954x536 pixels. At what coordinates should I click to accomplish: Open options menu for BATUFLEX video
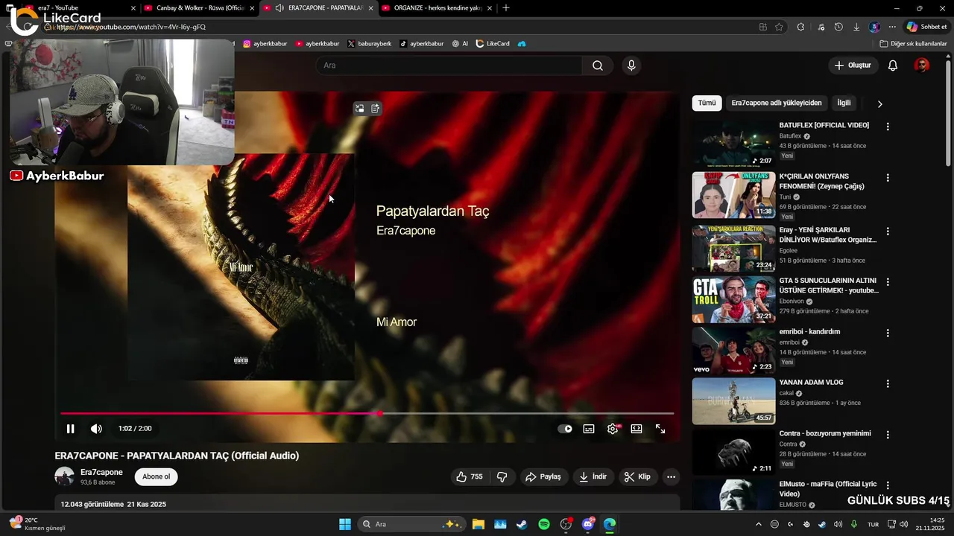(x=888, y=127)
